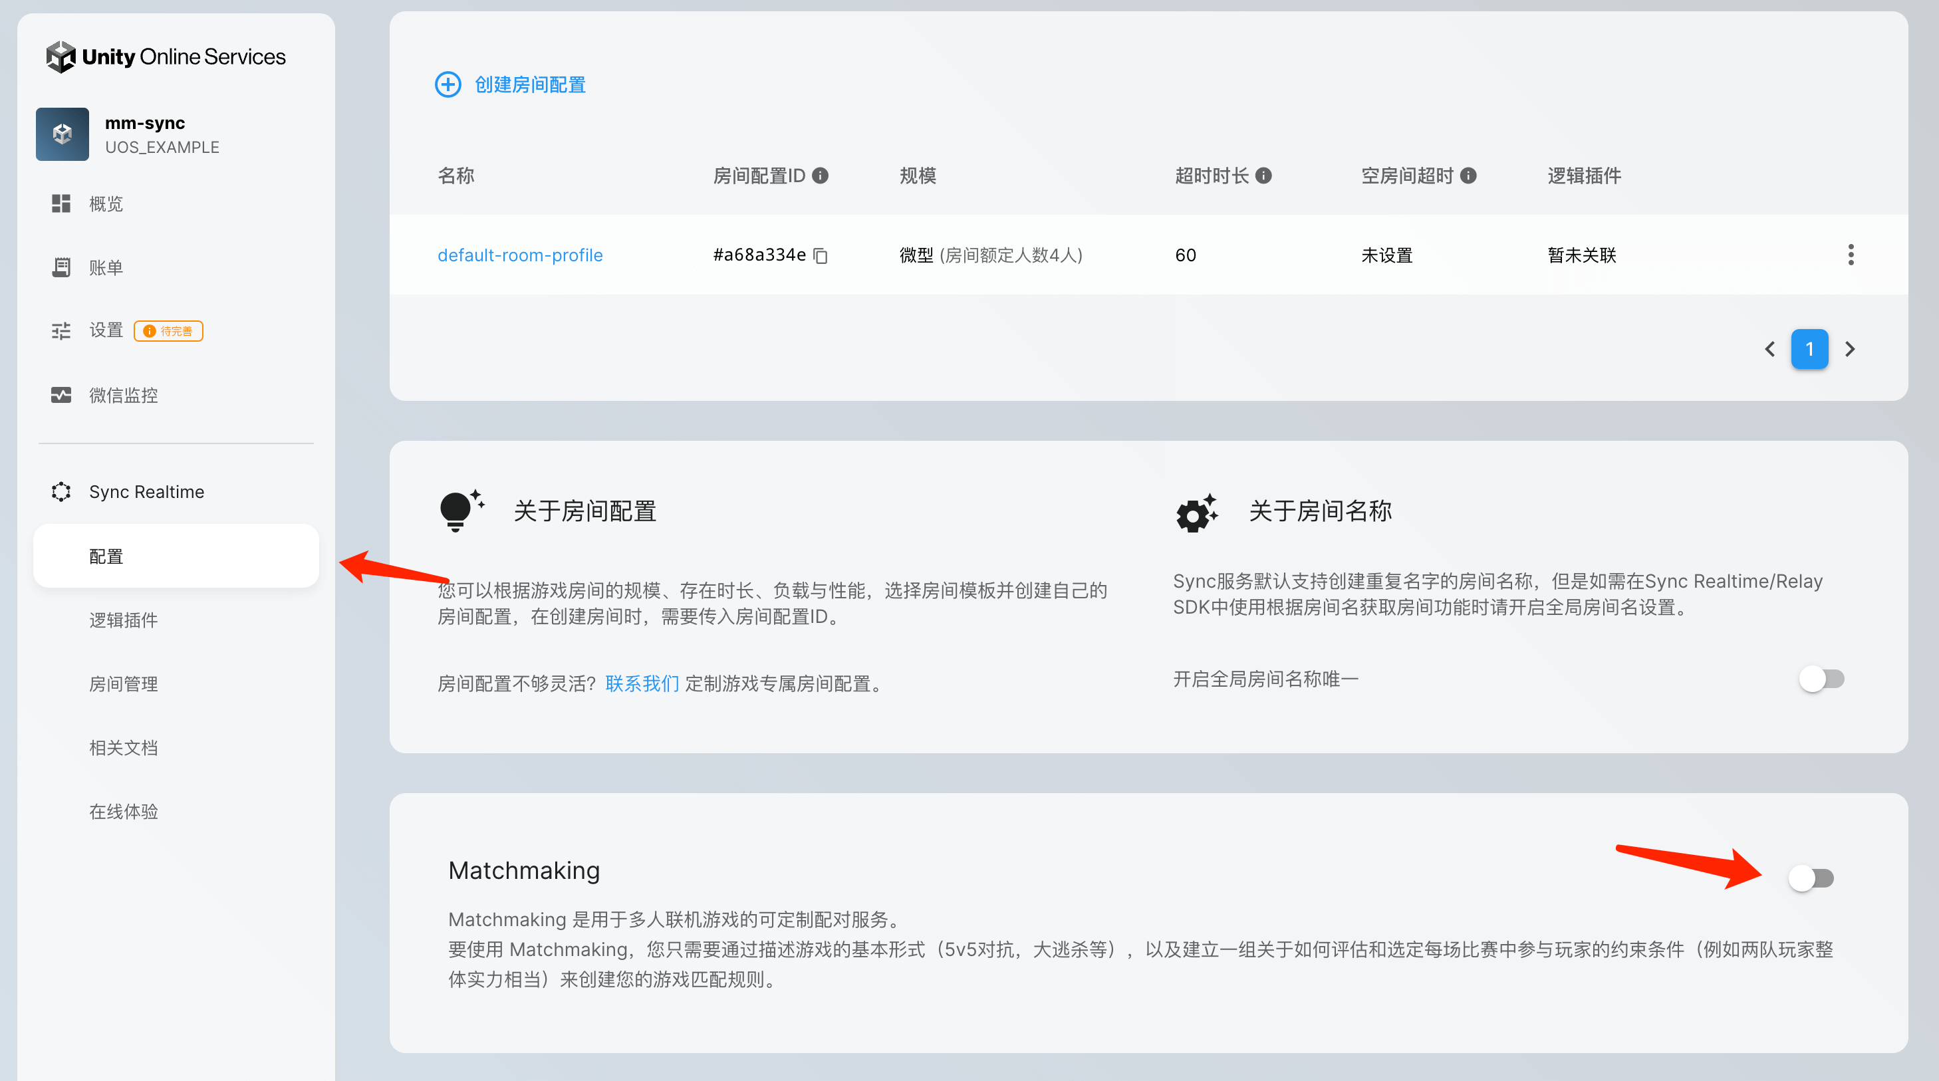The height and width of the screenshot is (1081, 1939).
Task: Click the info icon beside 空房间超时
Action: (1468, 176)
